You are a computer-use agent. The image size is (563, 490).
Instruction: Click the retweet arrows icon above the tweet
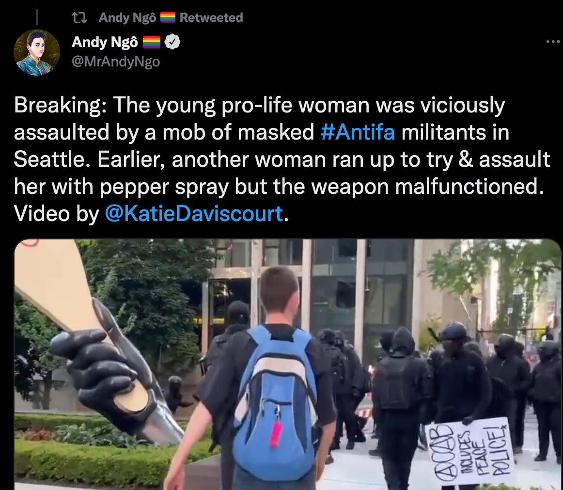[x=79, y=17]
